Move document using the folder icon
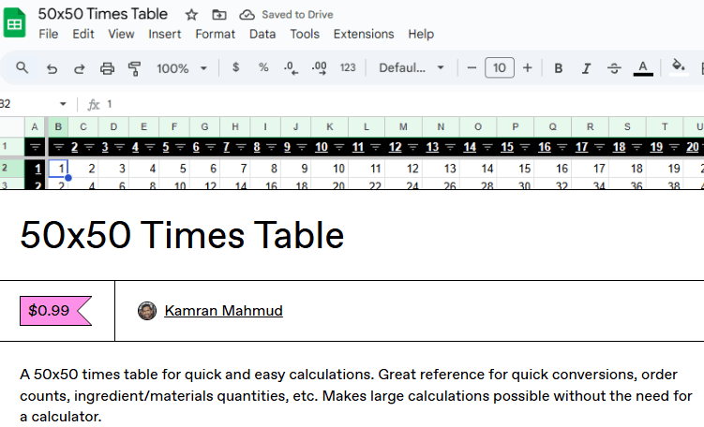This screenshot has width=704, height=427. tap(218, 15)
